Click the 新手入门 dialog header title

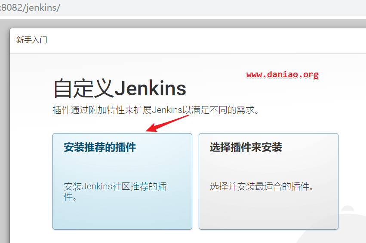tap(31, 40)
